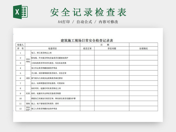Image resolution: width=176 pixels, height=132 pixels.
Task: Select sequence number cell 4
Action: click(x=20, y=68)
